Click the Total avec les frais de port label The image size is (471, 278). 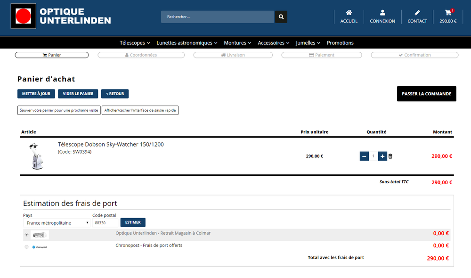point(336,258)
